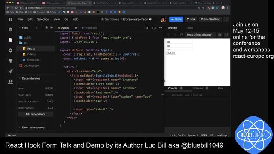Open the Deployment rocket sidebar icon
This screenshot has height=154, width=274.
coord(10,71)
